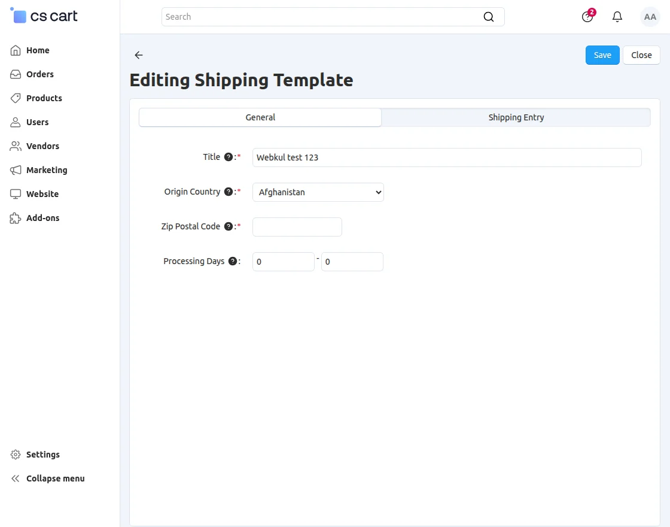Open Add-ons in the sidebar
This screenshot has height=527, width=670.
42,218
